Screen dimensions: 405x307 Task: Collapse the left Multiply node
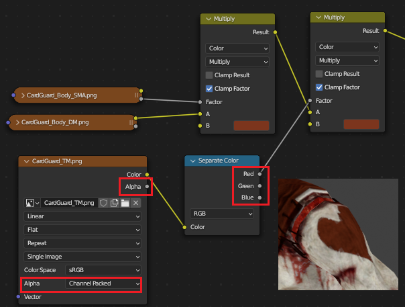[x=209, y=19]
